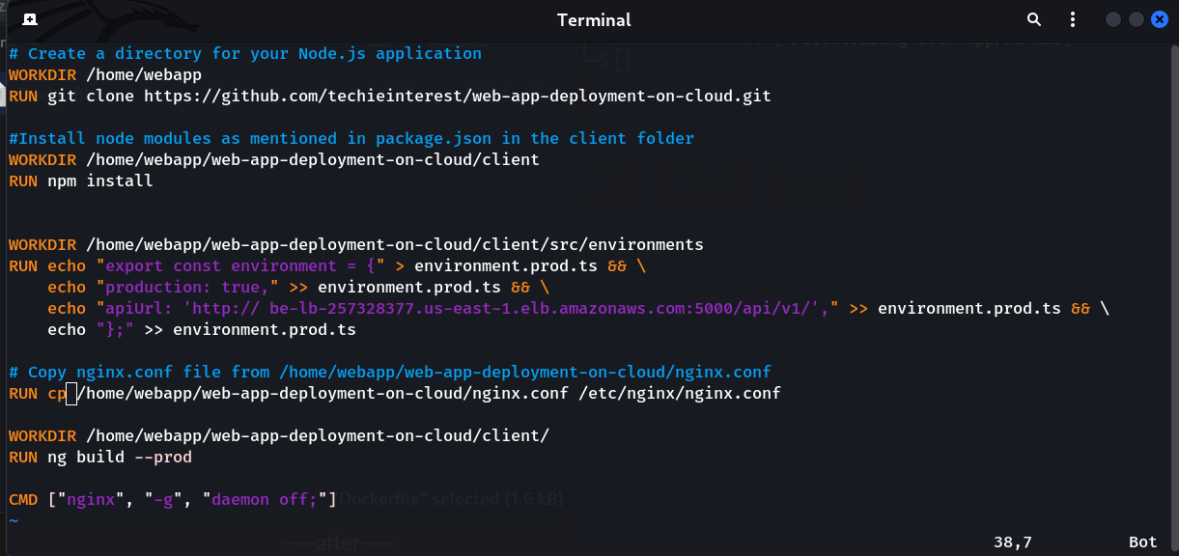Click the '38,7' cursor position indicator

(x=1012, y=542)
